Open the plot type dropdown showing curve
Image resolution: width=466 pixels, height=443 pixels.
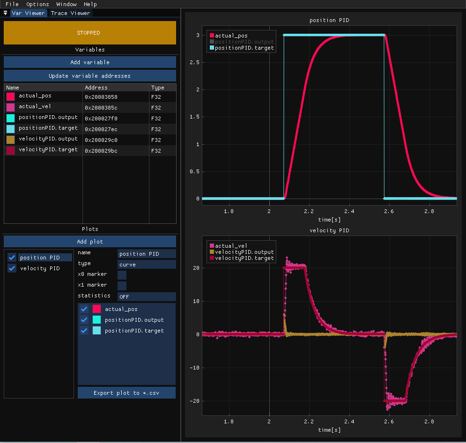coord(146,264)
